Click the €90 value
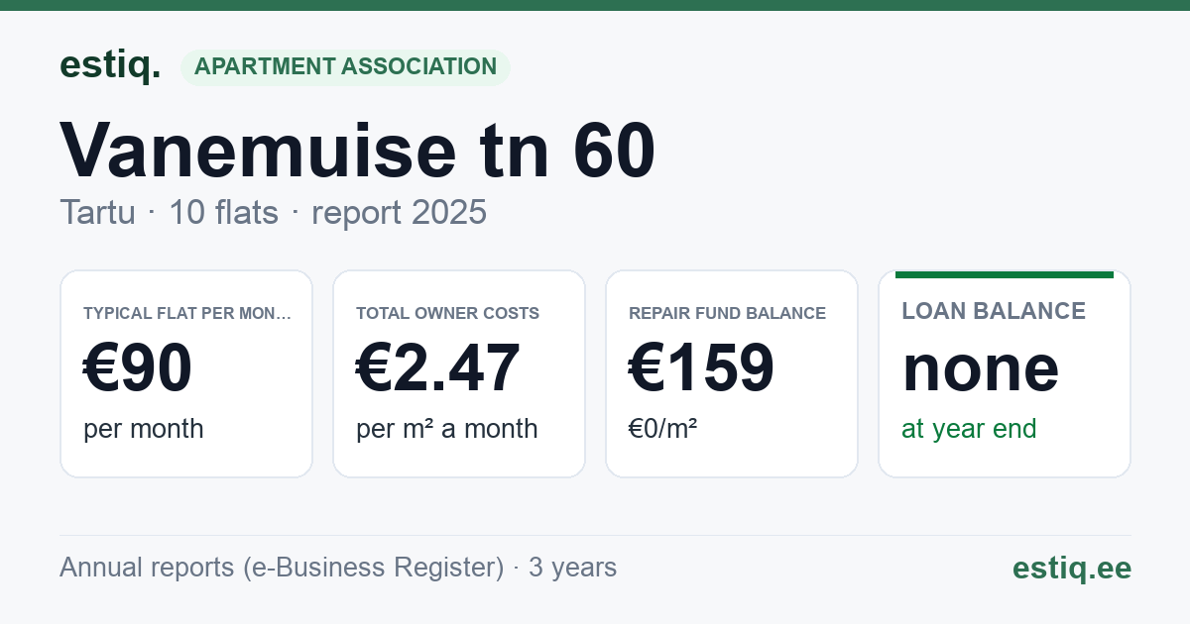The height and width of the screenshot is (624, 1190). pos(138,367)
